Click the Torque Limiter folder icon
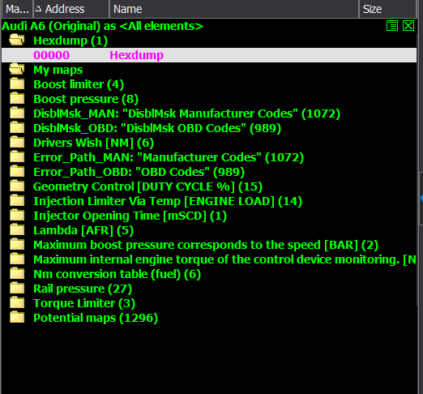This screenshot has width=423, height=394. coord(17,303)
